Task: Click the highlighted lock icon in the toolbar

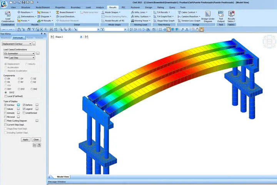Action: (201, 29)
